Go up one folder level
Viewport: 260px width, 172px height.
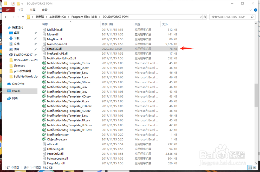click(23, 17)
